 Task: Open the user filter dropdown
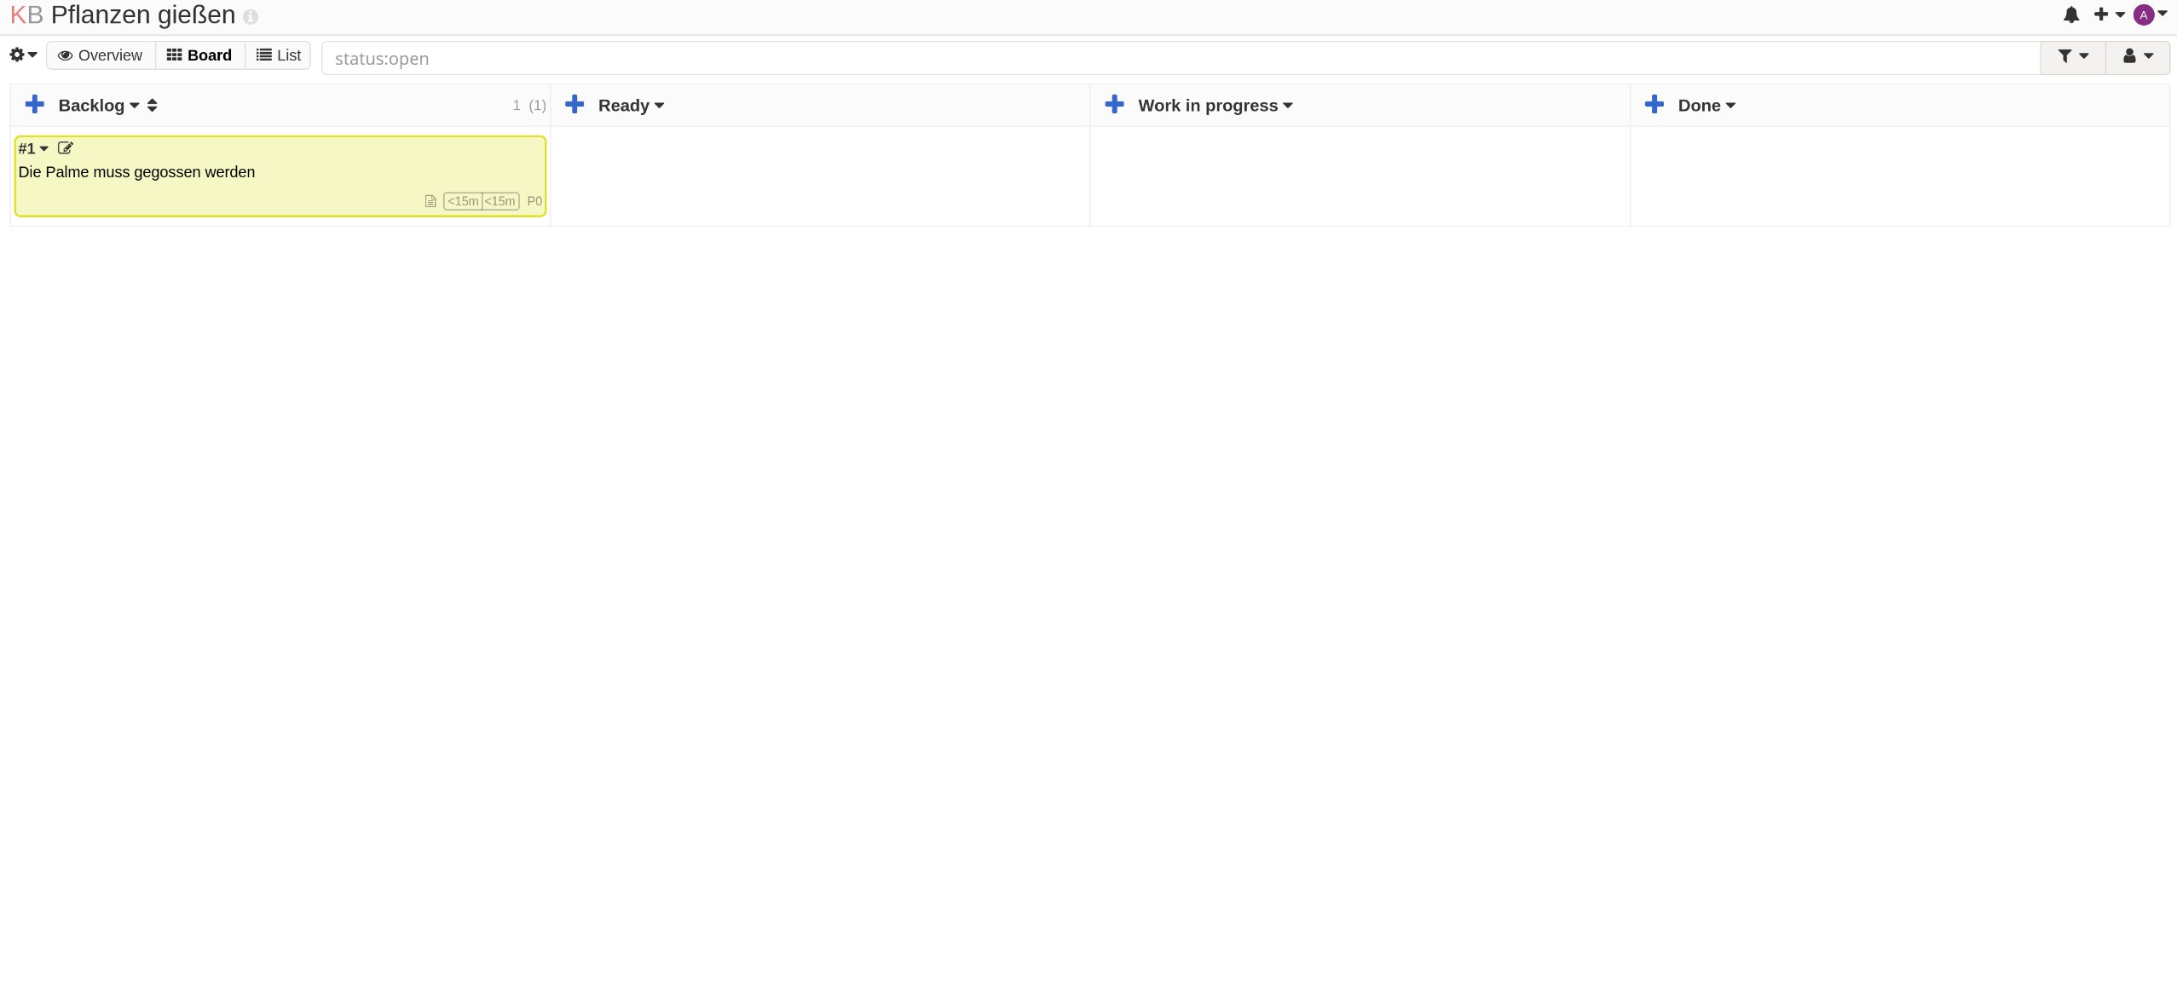click(2137, 56)
